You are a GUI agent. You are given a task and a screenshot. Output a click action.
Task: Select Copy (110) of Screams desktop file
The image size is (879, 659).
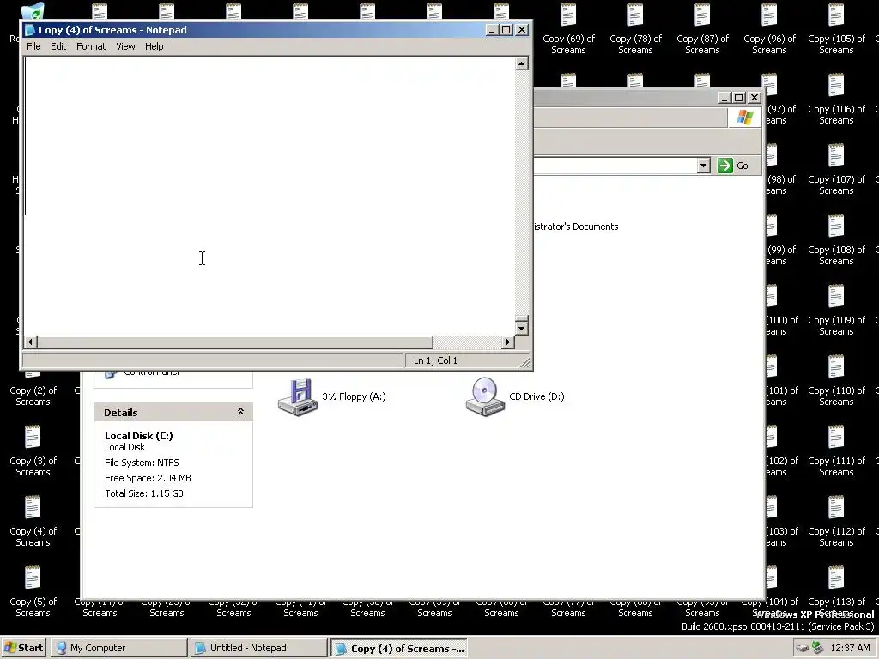click(836, 381)
